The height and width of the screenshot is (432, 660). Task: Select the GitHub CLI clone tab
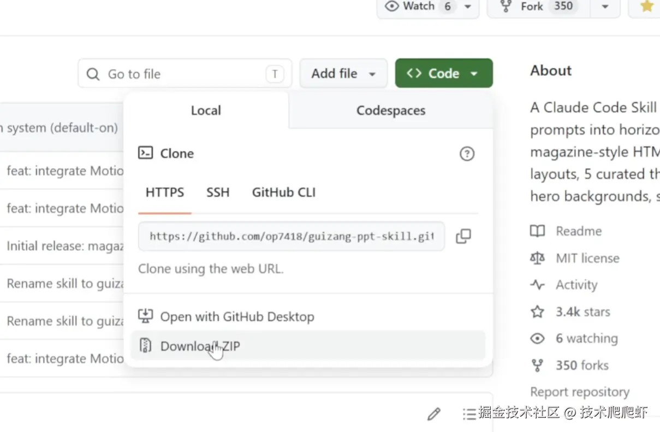click(283, 193)
